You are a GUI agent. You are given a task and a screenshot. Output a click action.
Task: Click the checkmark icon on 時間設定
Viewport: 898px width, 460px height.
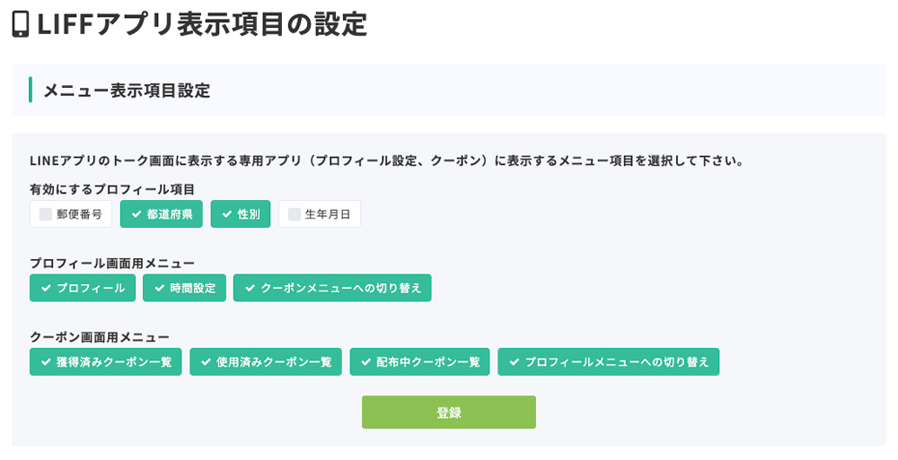coord(159,288)
